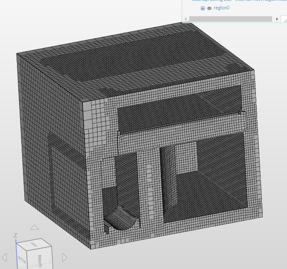Click the horizontal scrollbar thumb
Screen dimensions: 287x269
point(231,19)
